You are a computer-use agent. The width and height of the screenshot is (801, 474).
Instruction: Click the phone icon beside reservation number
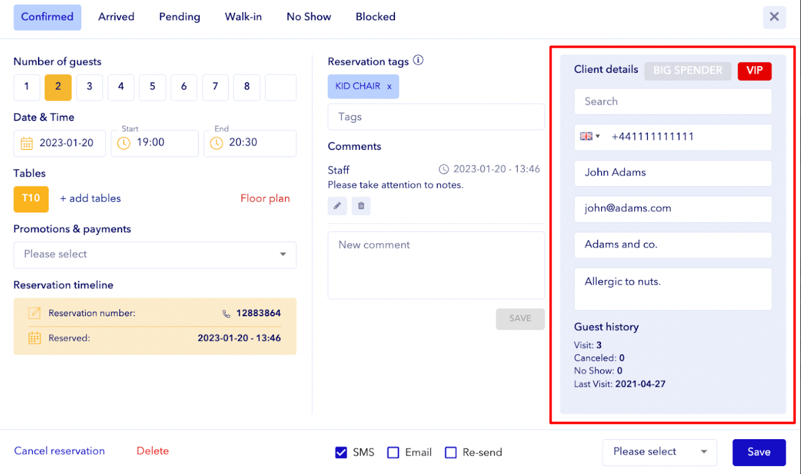tap(227, 314)
